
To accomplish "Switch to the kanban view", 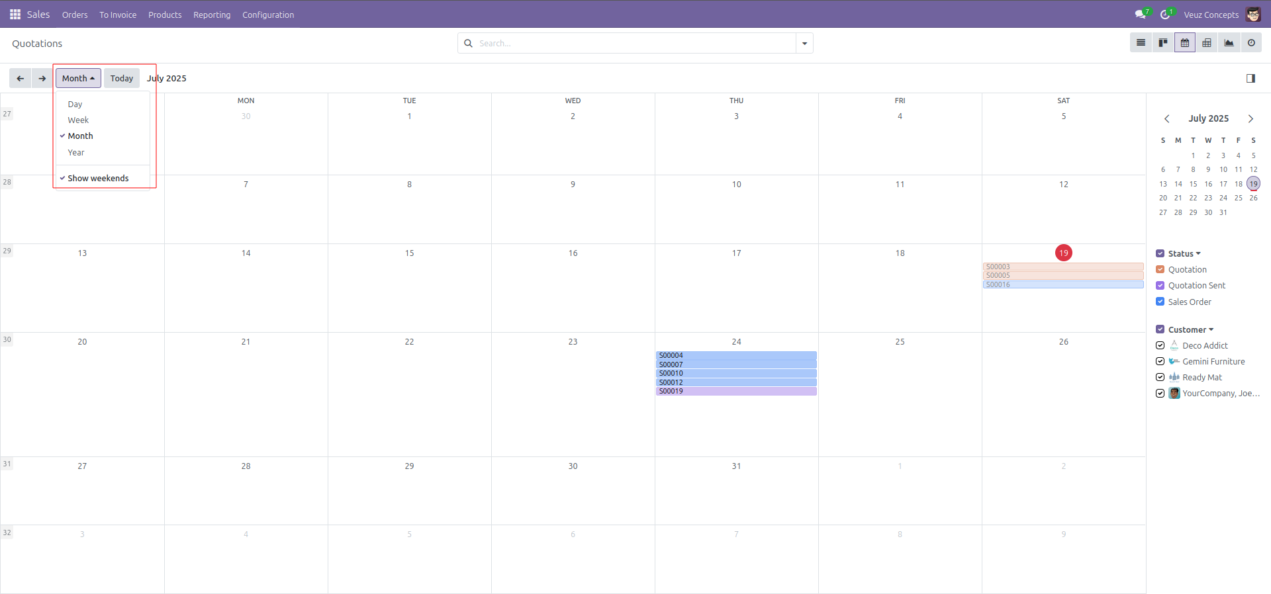I will tap(1162, 43).
